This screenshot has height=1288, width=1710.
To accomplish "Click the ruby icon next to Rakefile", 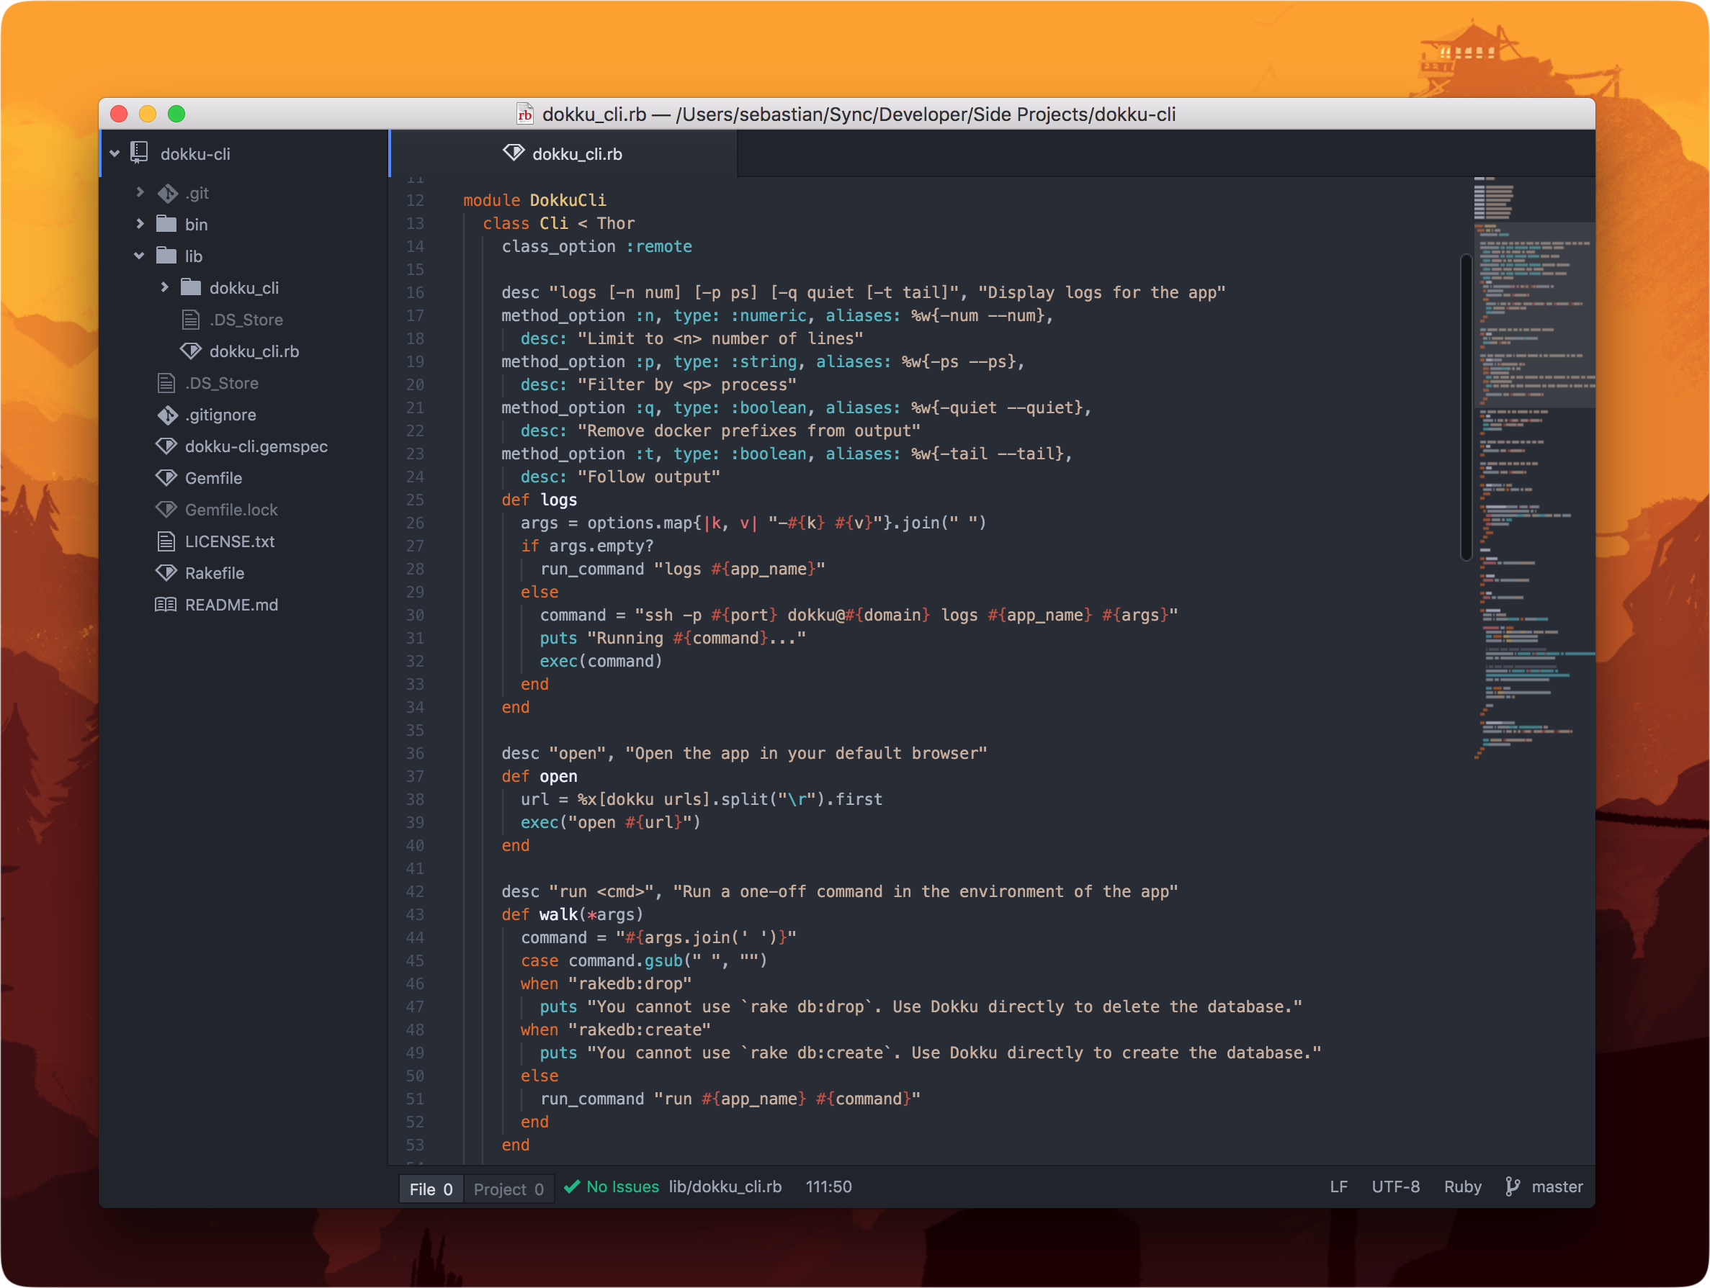I will tap(166, 572).
